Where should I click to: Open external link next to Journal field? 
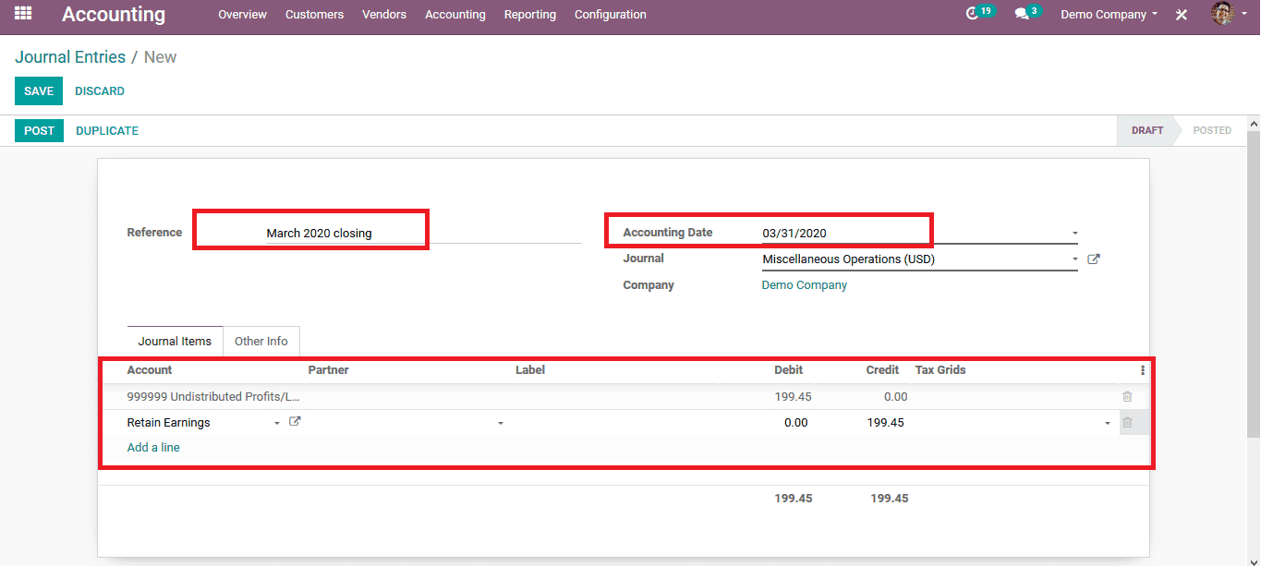coord(1094,259)
